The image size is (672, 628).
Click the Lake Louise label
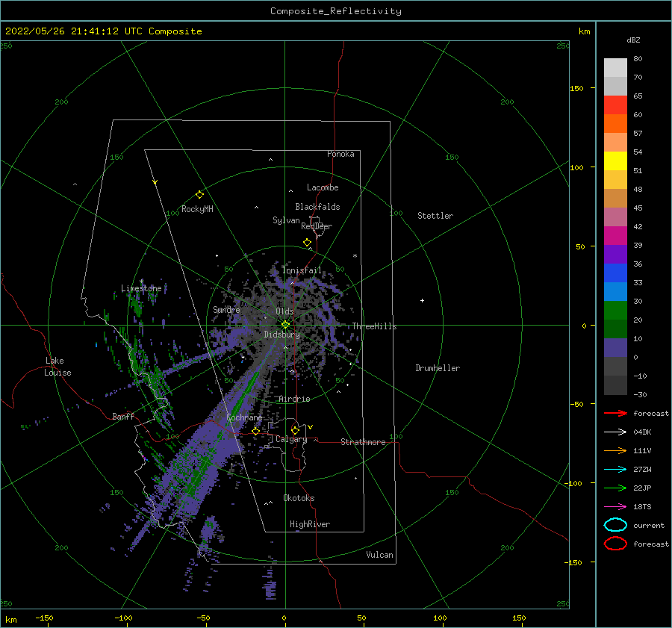[x=57, y=367]
